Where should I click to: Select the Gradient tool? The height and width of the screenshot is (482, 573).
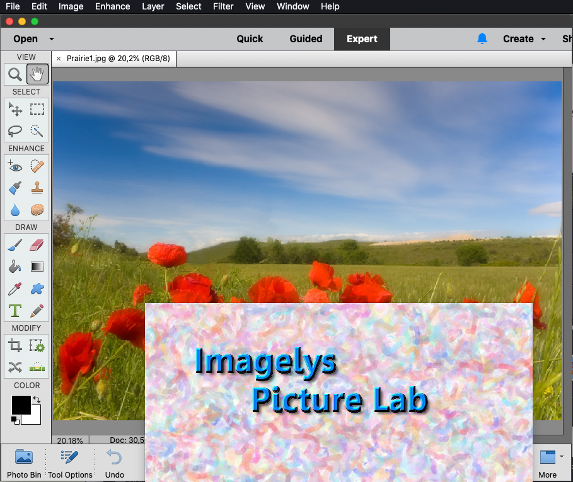click(x=37, y=267)
